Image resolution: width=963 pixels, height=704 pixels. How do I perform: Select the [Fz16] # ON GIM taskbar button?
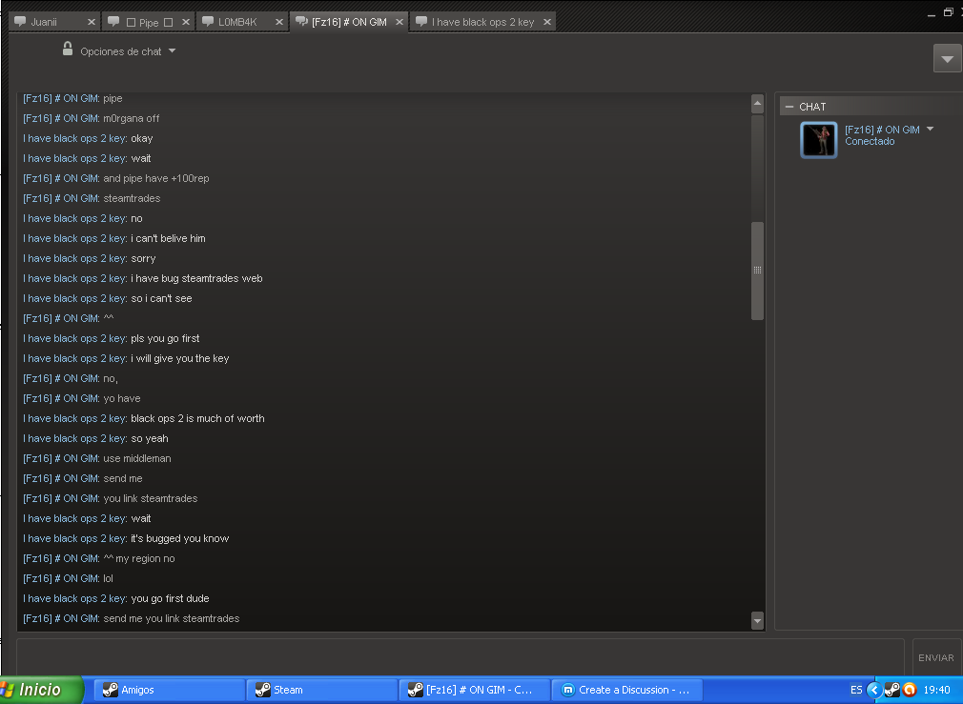[x=474, y=690]
